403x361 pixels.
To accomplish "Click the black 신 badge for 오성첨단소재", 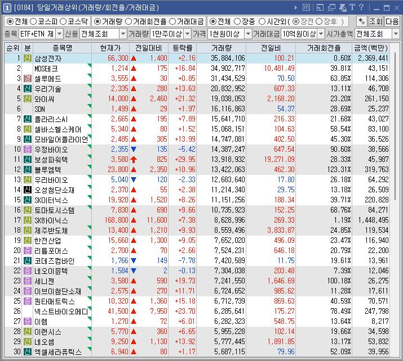I will pyautogui.click(x=28, y=189).
